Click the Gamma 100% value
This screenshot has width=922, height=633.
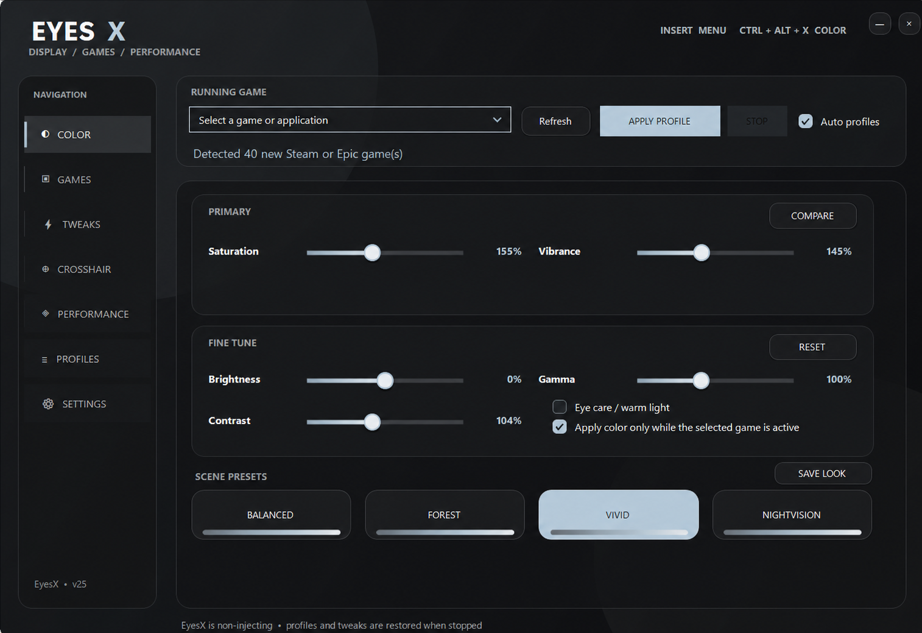(839, 379)
